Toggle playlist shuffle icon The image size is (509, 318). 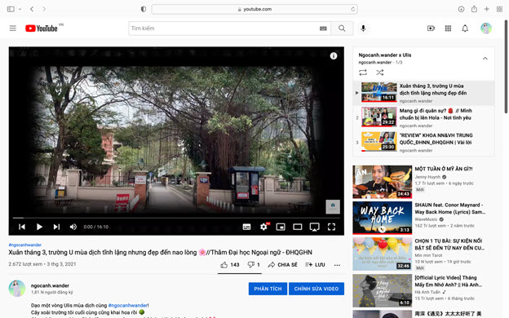(380, 73)
